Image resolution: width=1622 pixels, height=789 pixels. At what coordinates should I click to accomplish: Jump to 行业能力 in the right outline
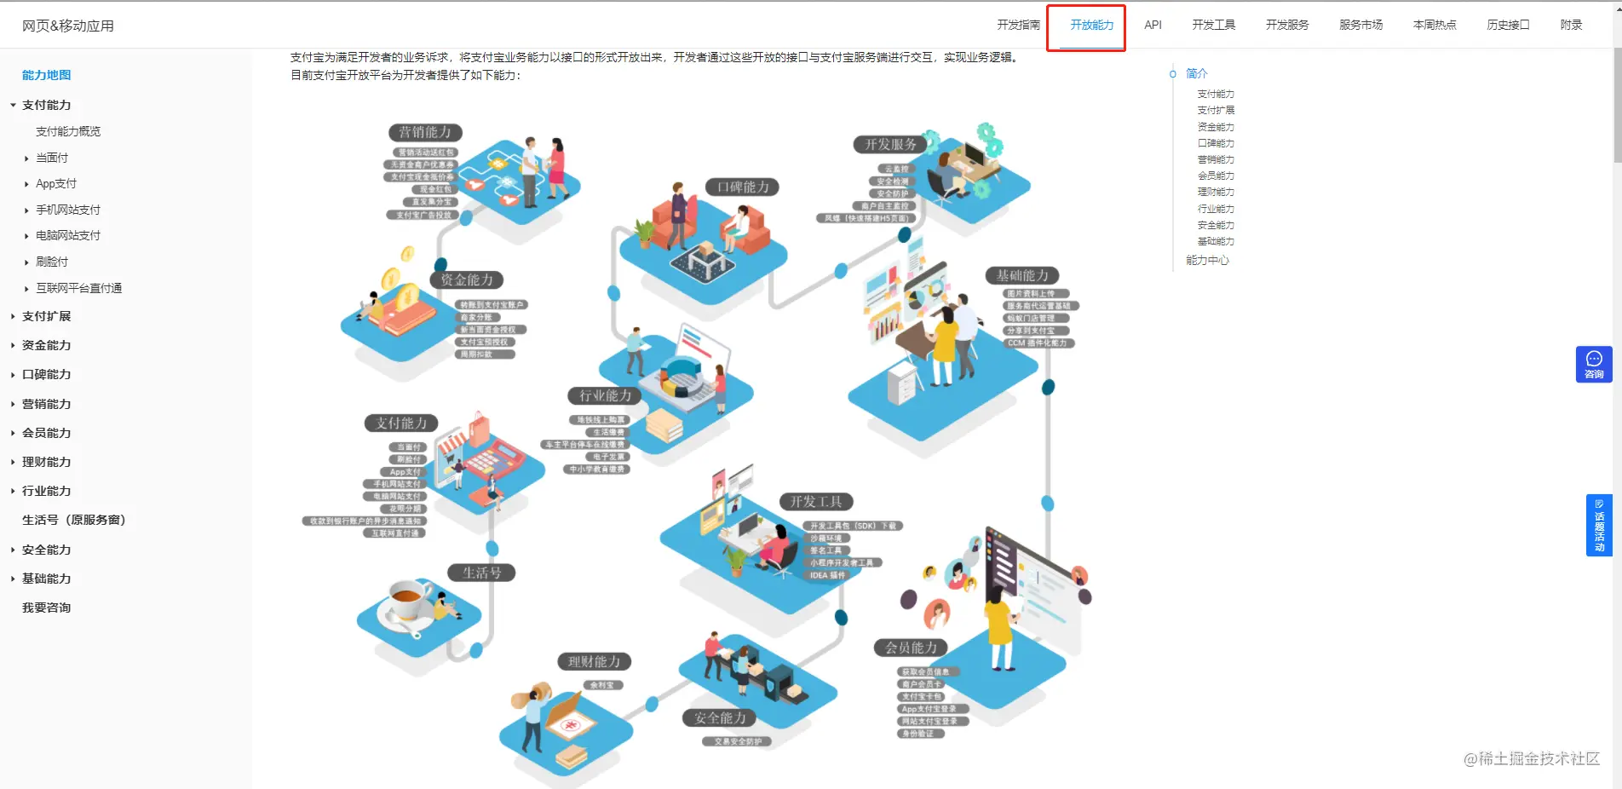(x=1216, y=209)
